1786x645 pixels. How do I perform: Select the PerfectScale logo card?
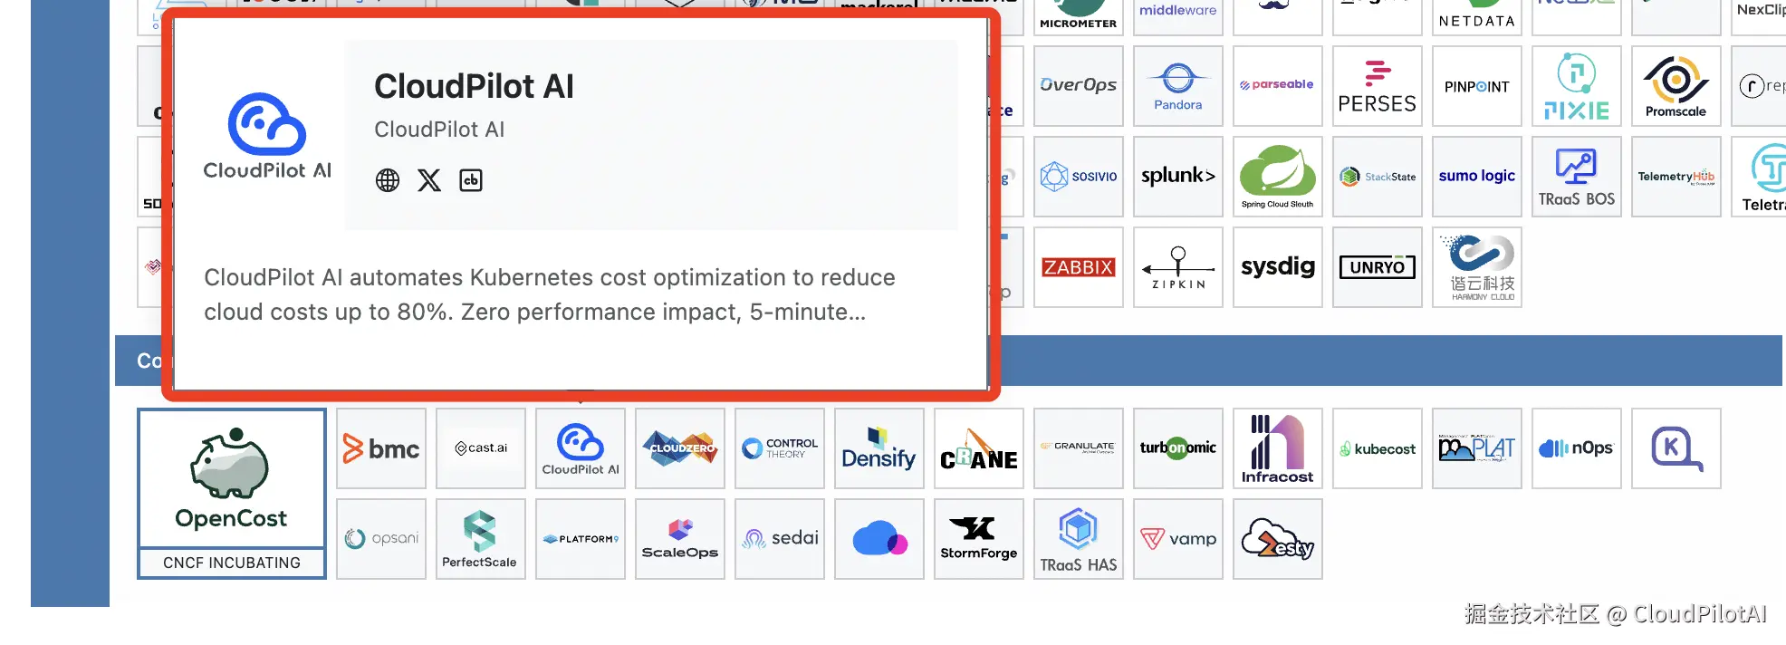[x=481, y=539]
